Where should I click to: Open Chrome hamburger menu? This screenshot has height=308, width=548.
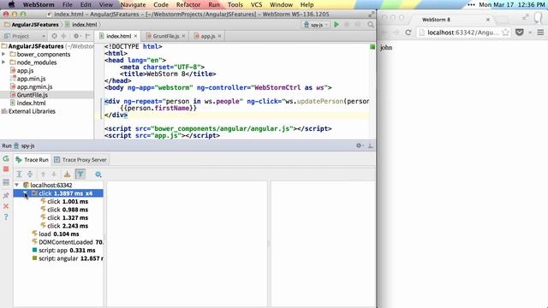point(540,33)
